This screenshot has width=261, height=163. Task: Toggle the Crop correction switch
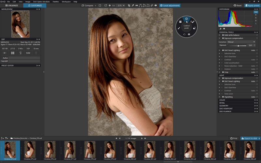223,72
